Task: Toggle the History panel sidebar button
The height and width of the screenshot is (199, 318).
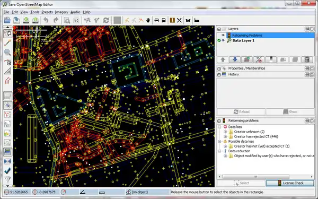Action: coord(8,152)
